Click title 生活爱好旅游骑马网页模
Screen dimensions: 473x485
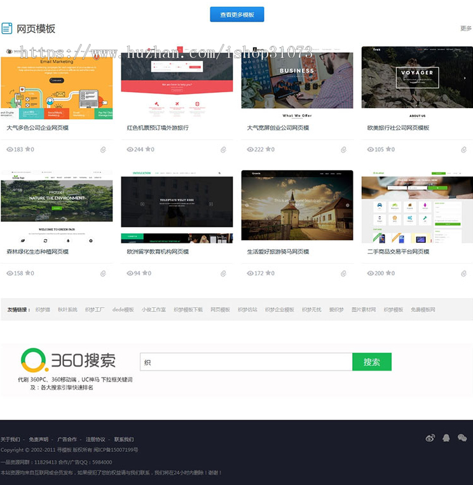pyautogui.click(x=278, y=252)
